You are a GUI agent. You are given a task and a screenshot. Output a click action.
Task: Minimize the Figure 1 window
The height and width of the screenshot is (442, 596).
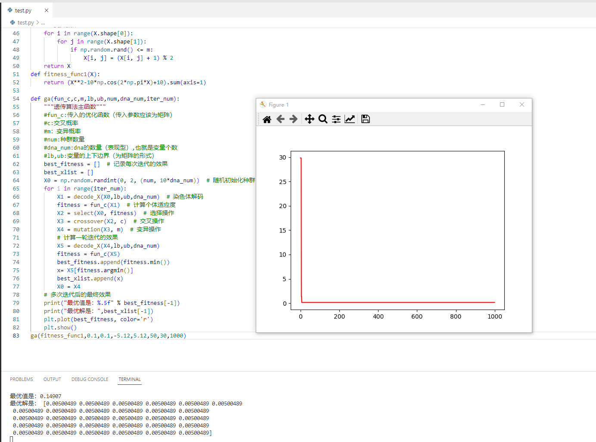tap(483, 104)
